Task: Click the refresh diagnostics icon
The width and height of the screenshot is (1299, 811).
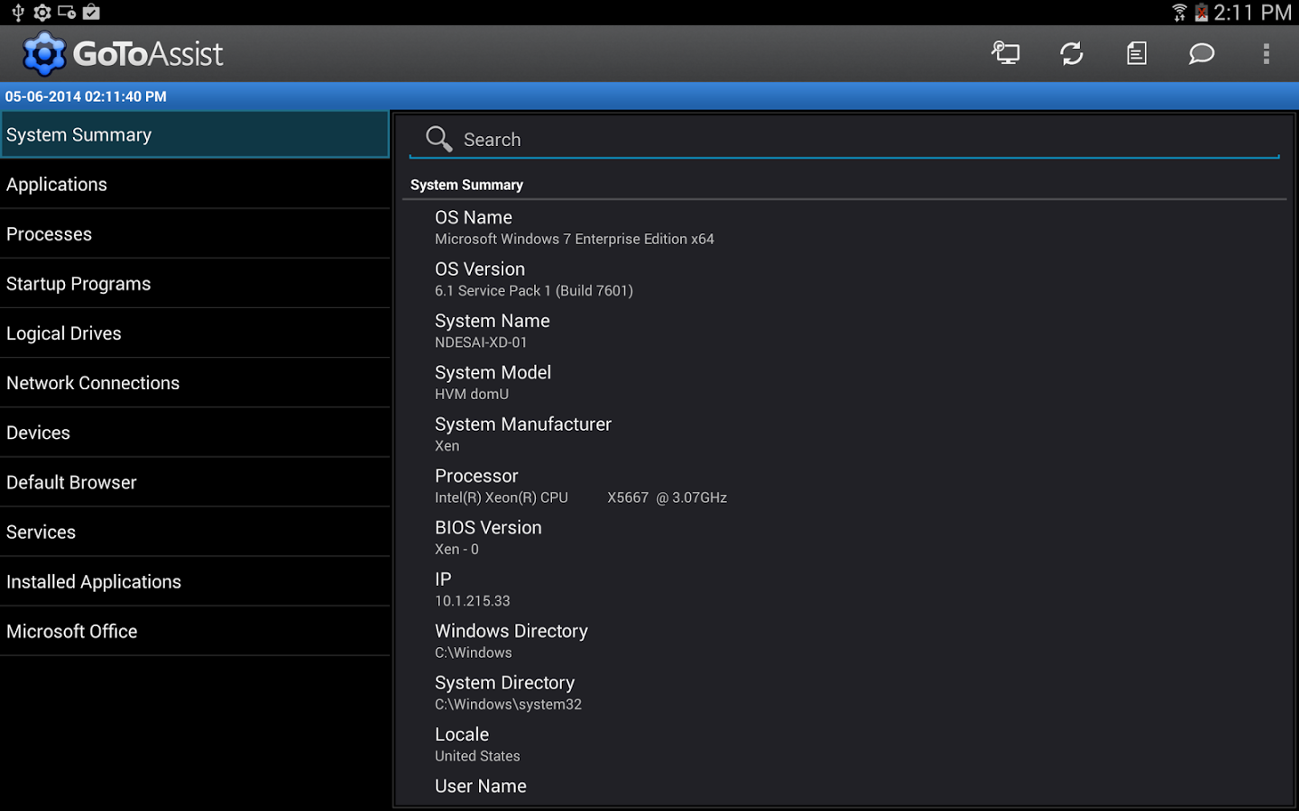Action: point(1072,53)
